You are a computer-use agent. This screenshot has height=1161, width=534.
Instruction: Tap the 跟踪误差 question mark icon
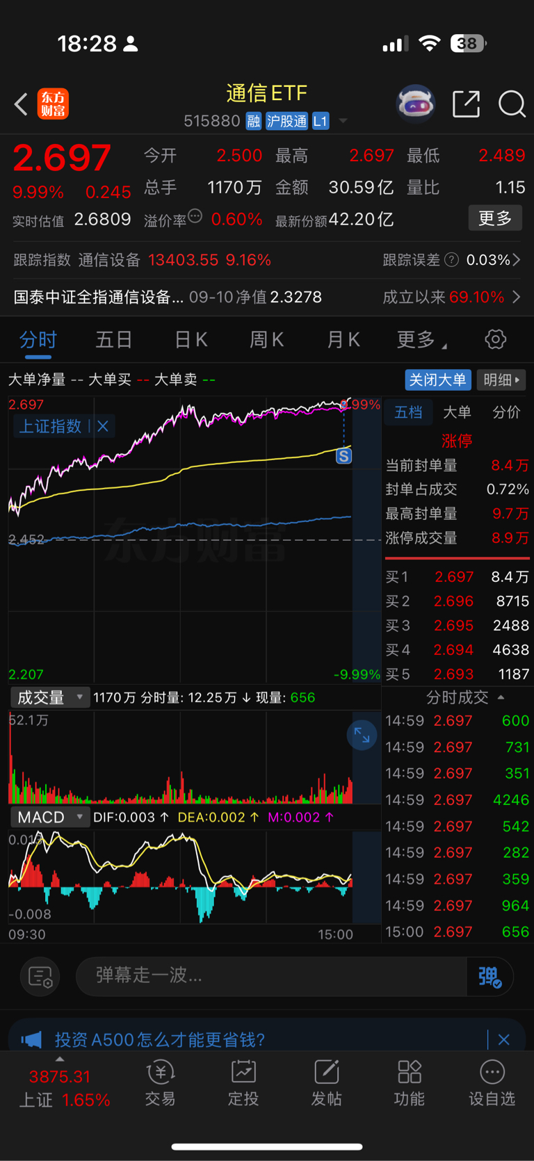coord(452,260)
